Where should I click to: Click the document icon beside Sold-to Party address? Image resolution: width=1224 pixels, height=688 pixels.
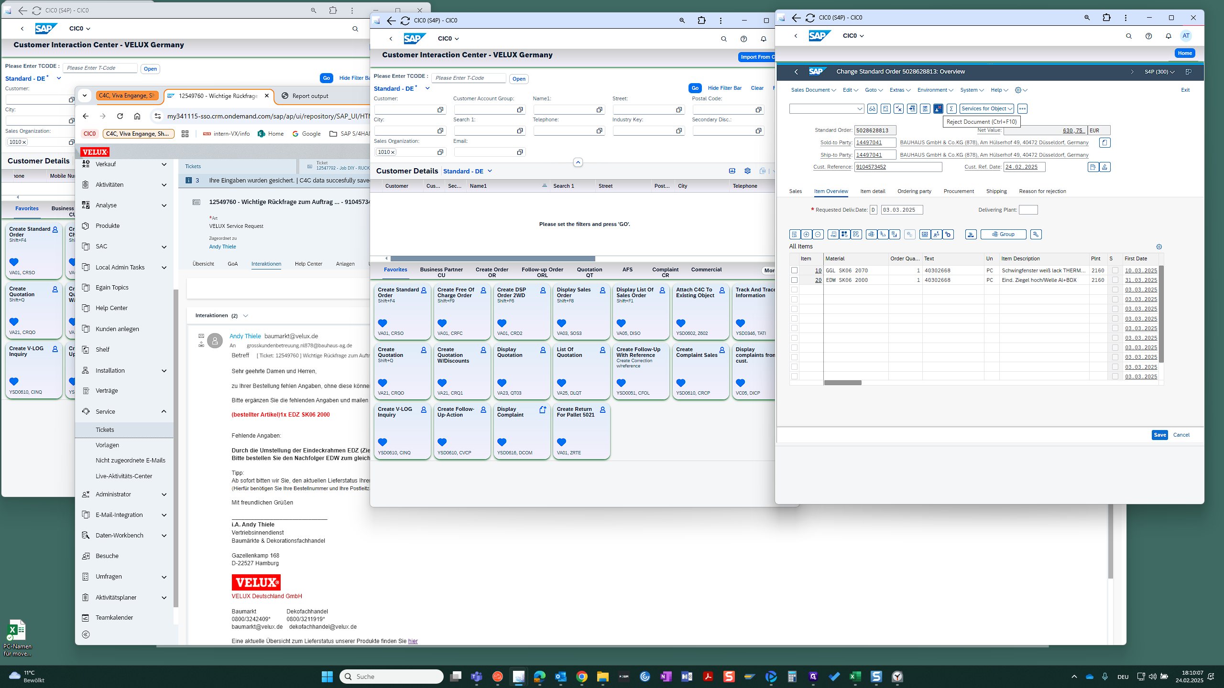[1104, 142]
